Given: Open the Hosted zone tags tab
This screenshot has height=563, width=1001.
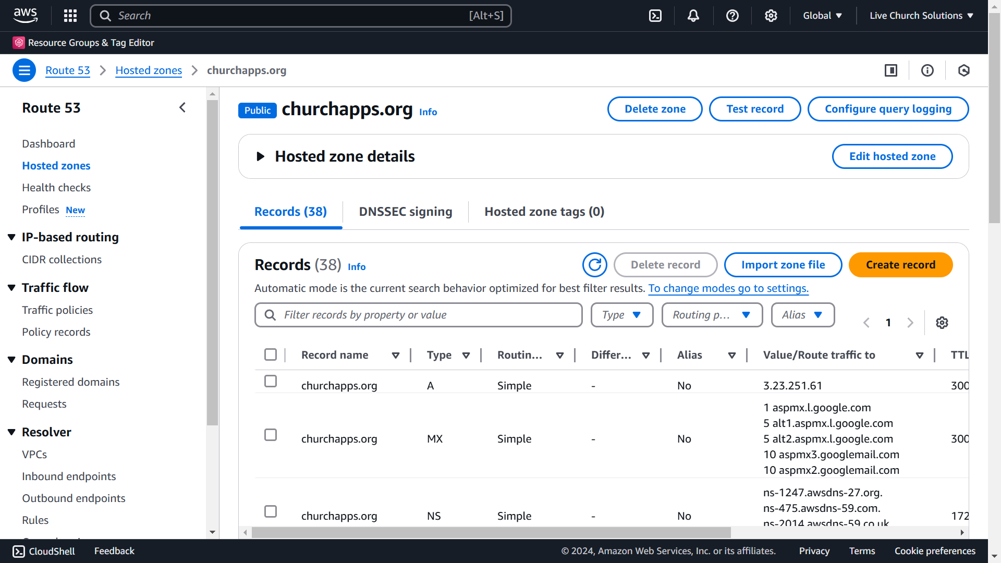Looking at the screenshot, I should [544, 212].
